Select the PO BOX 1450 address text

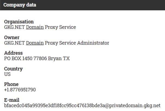[x=18, y=58]
